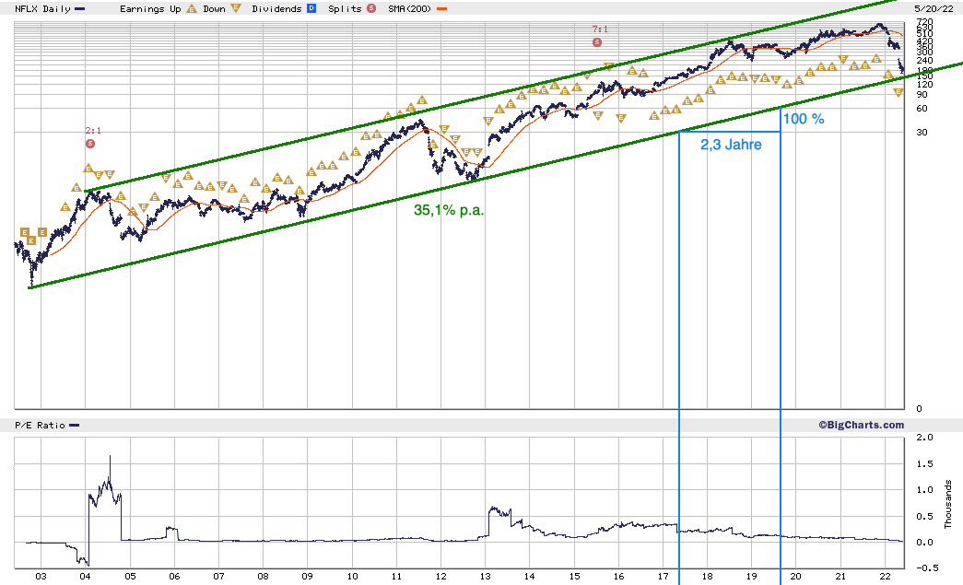The width and height of the screenshot is (963, 585).
Task: Select the 7:1 stock split S marker
Action: 597,42
